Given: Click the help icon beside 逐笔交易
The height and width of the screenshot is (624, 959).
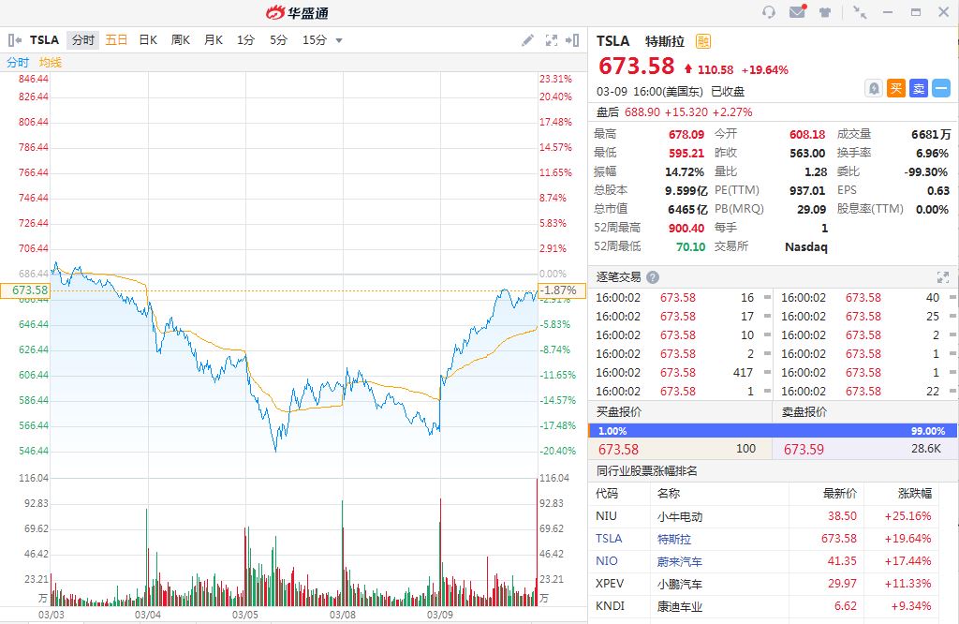Looking at the screenshot, I should [653, 277].
